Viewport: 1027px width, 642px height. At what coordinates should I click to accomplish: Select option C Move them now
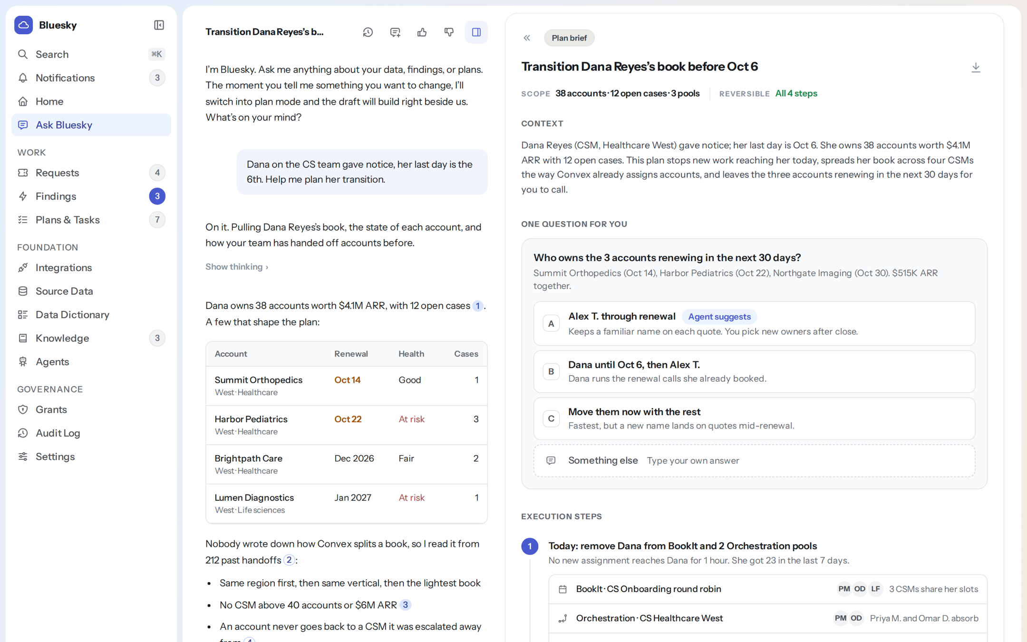coord(754,418)
